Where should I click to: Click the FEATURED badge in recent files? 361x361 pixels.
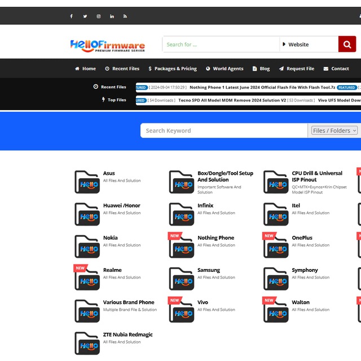[347, 87]
